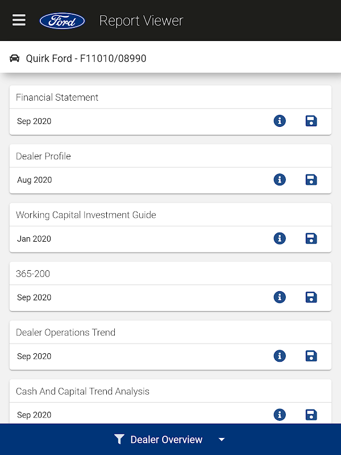341x455 pixels.
Task: Save the Financial Statement Sep 2020 report
Action: coord(311,121)
